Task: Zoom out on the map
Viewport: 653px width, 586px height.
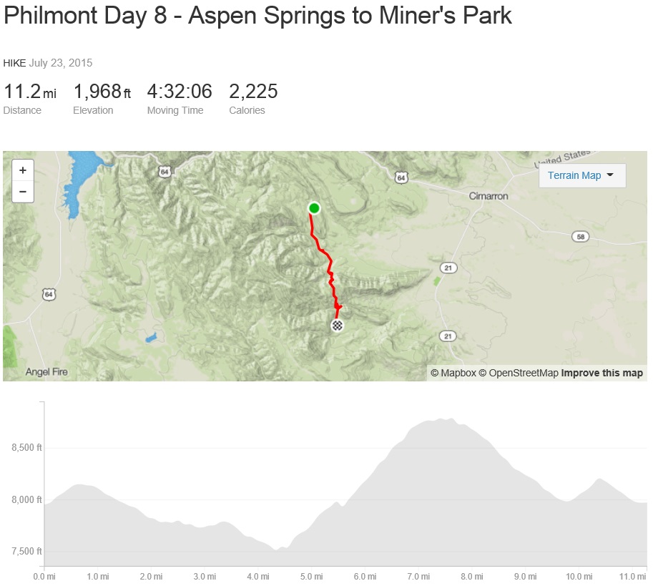Action: (23, 192)
